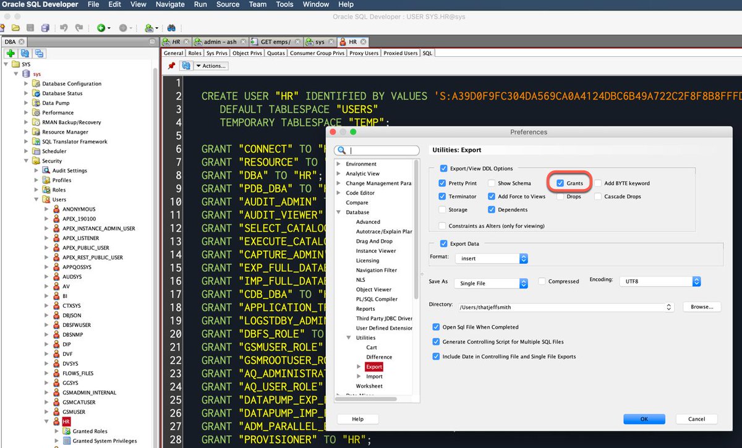Click the Scheduler node icon
The image size is (742, 448).
click(36, 151)
